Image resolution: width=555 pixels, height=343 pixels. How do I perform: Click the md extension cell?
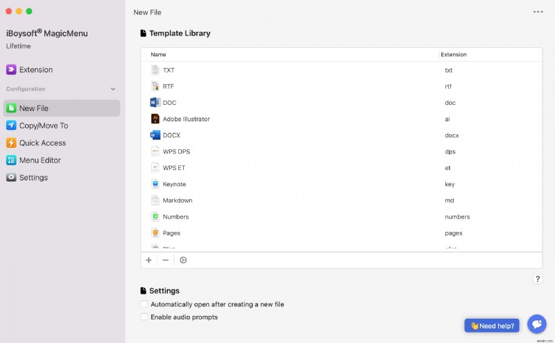449,201
